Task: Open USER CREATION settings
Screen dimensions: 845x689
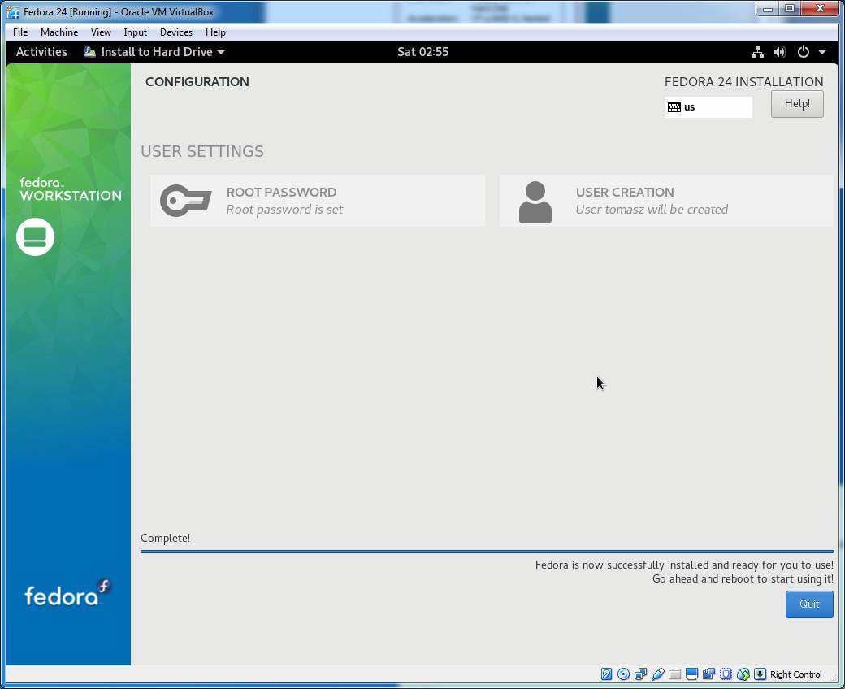Action: [666, 201]
